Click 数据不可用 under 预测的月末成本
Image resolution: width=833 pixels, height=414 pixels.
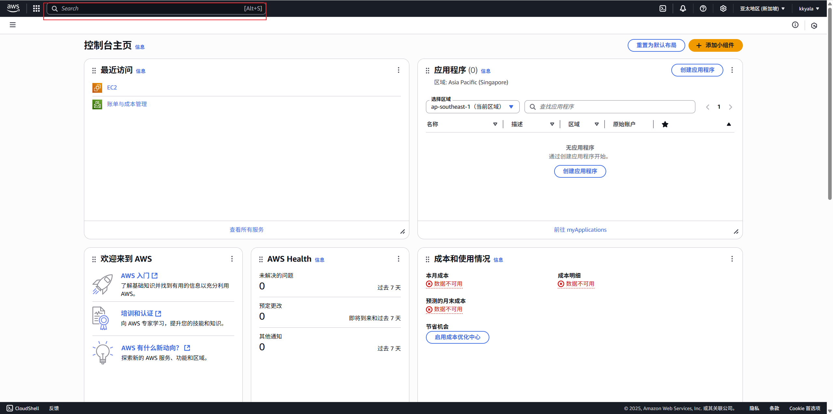point(444,309)
